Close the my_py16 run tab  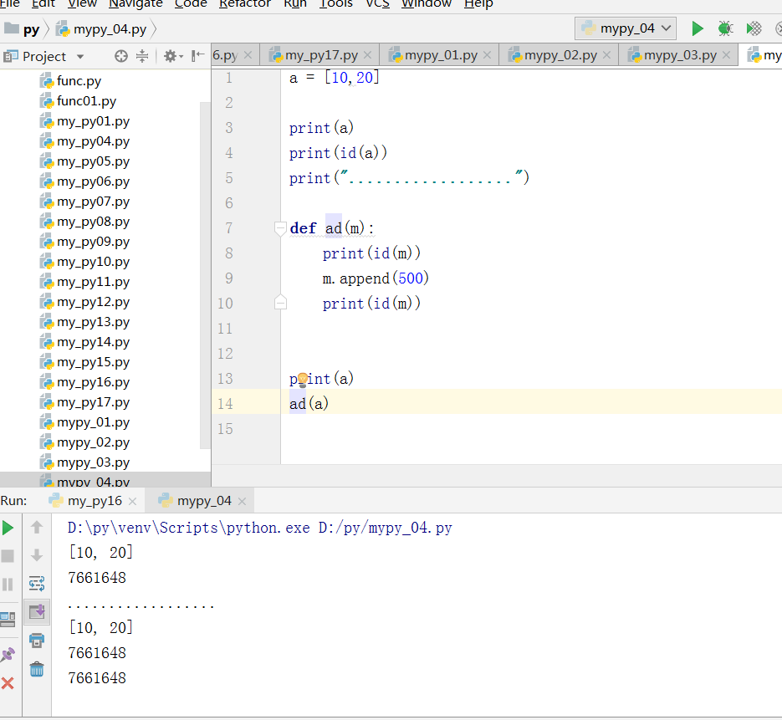[132, 501]
